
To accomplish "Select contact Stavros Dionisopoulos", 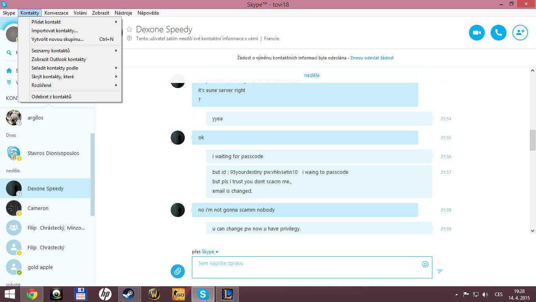I will (45, 153).
